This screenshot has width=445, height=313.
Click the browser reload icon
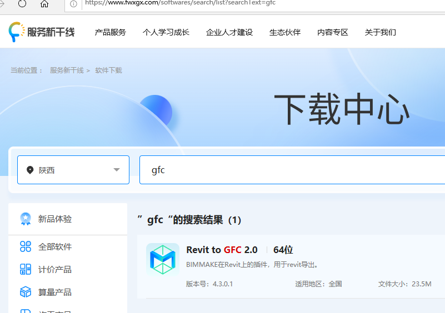(x=22, y=3)
